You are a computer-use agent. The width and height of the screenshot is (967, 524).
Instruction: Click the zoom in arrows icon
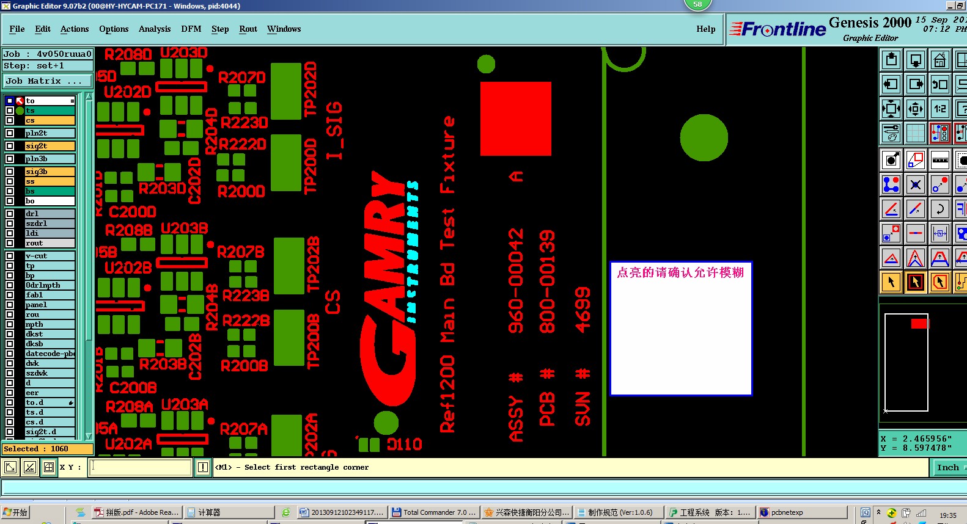pos(891,109)
